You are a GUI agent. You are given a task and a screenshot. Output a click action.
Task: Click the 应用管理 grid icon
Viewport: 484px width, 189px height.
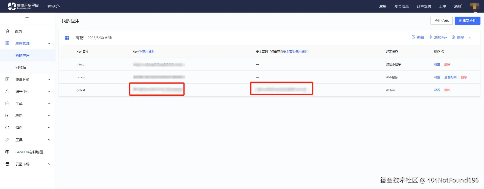click(7, 43)
